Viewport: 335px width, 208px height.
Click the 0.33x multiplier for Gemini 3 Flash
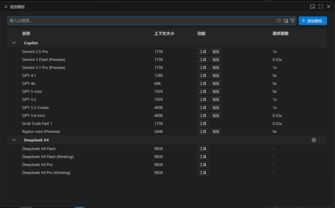pos(277,60)
